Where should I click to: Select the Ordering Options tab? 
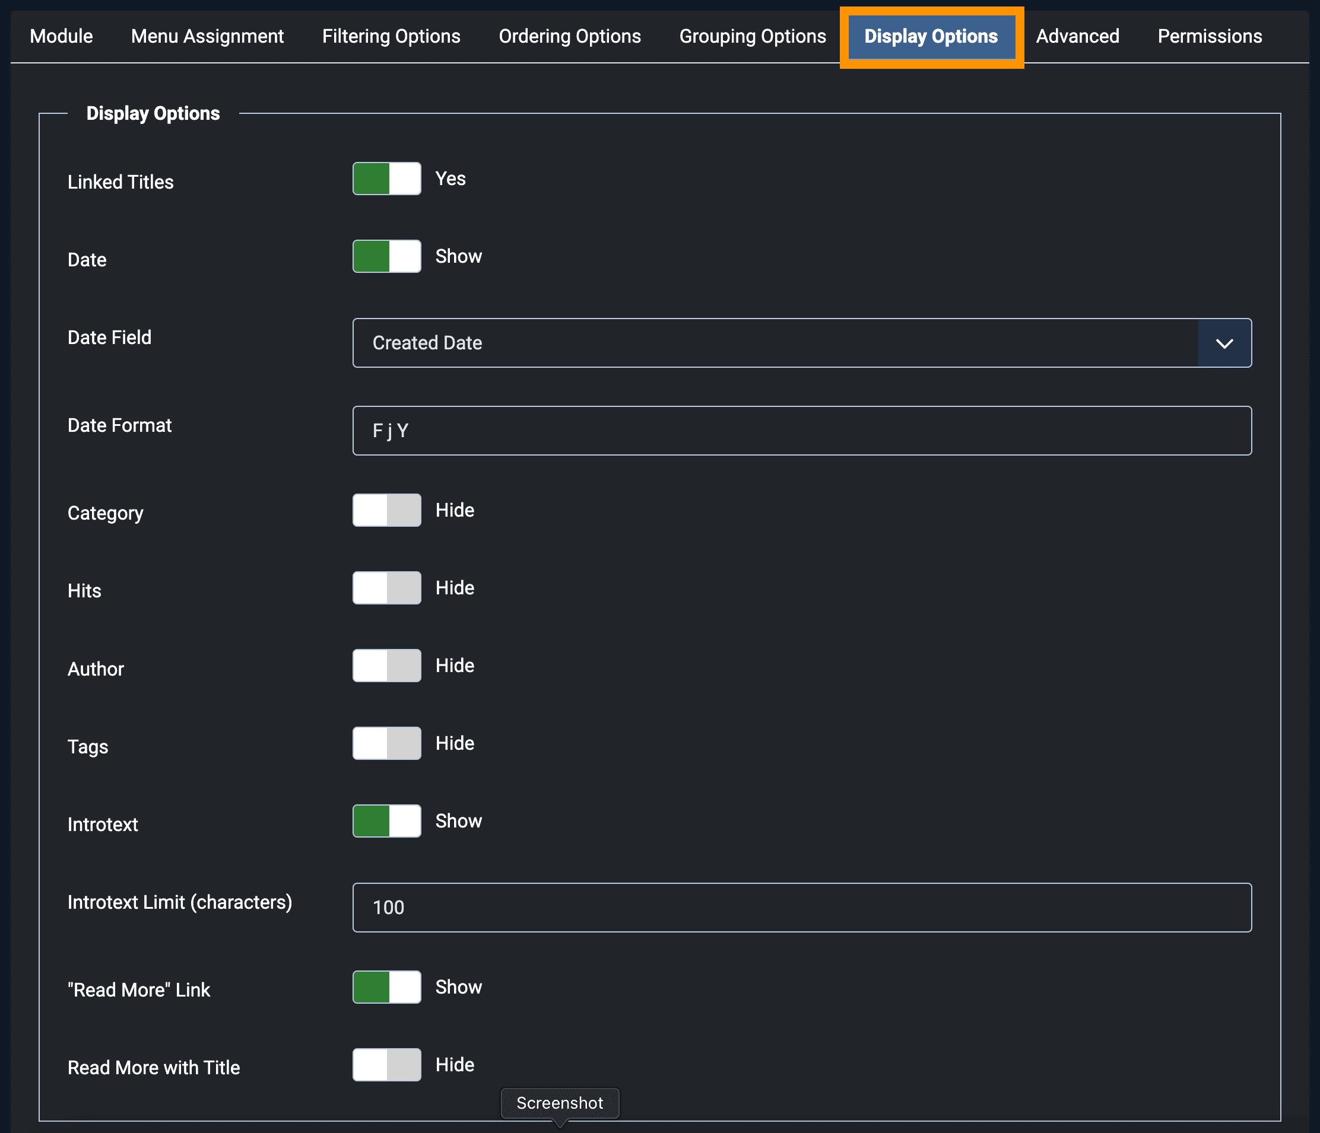tap(570, 36)
